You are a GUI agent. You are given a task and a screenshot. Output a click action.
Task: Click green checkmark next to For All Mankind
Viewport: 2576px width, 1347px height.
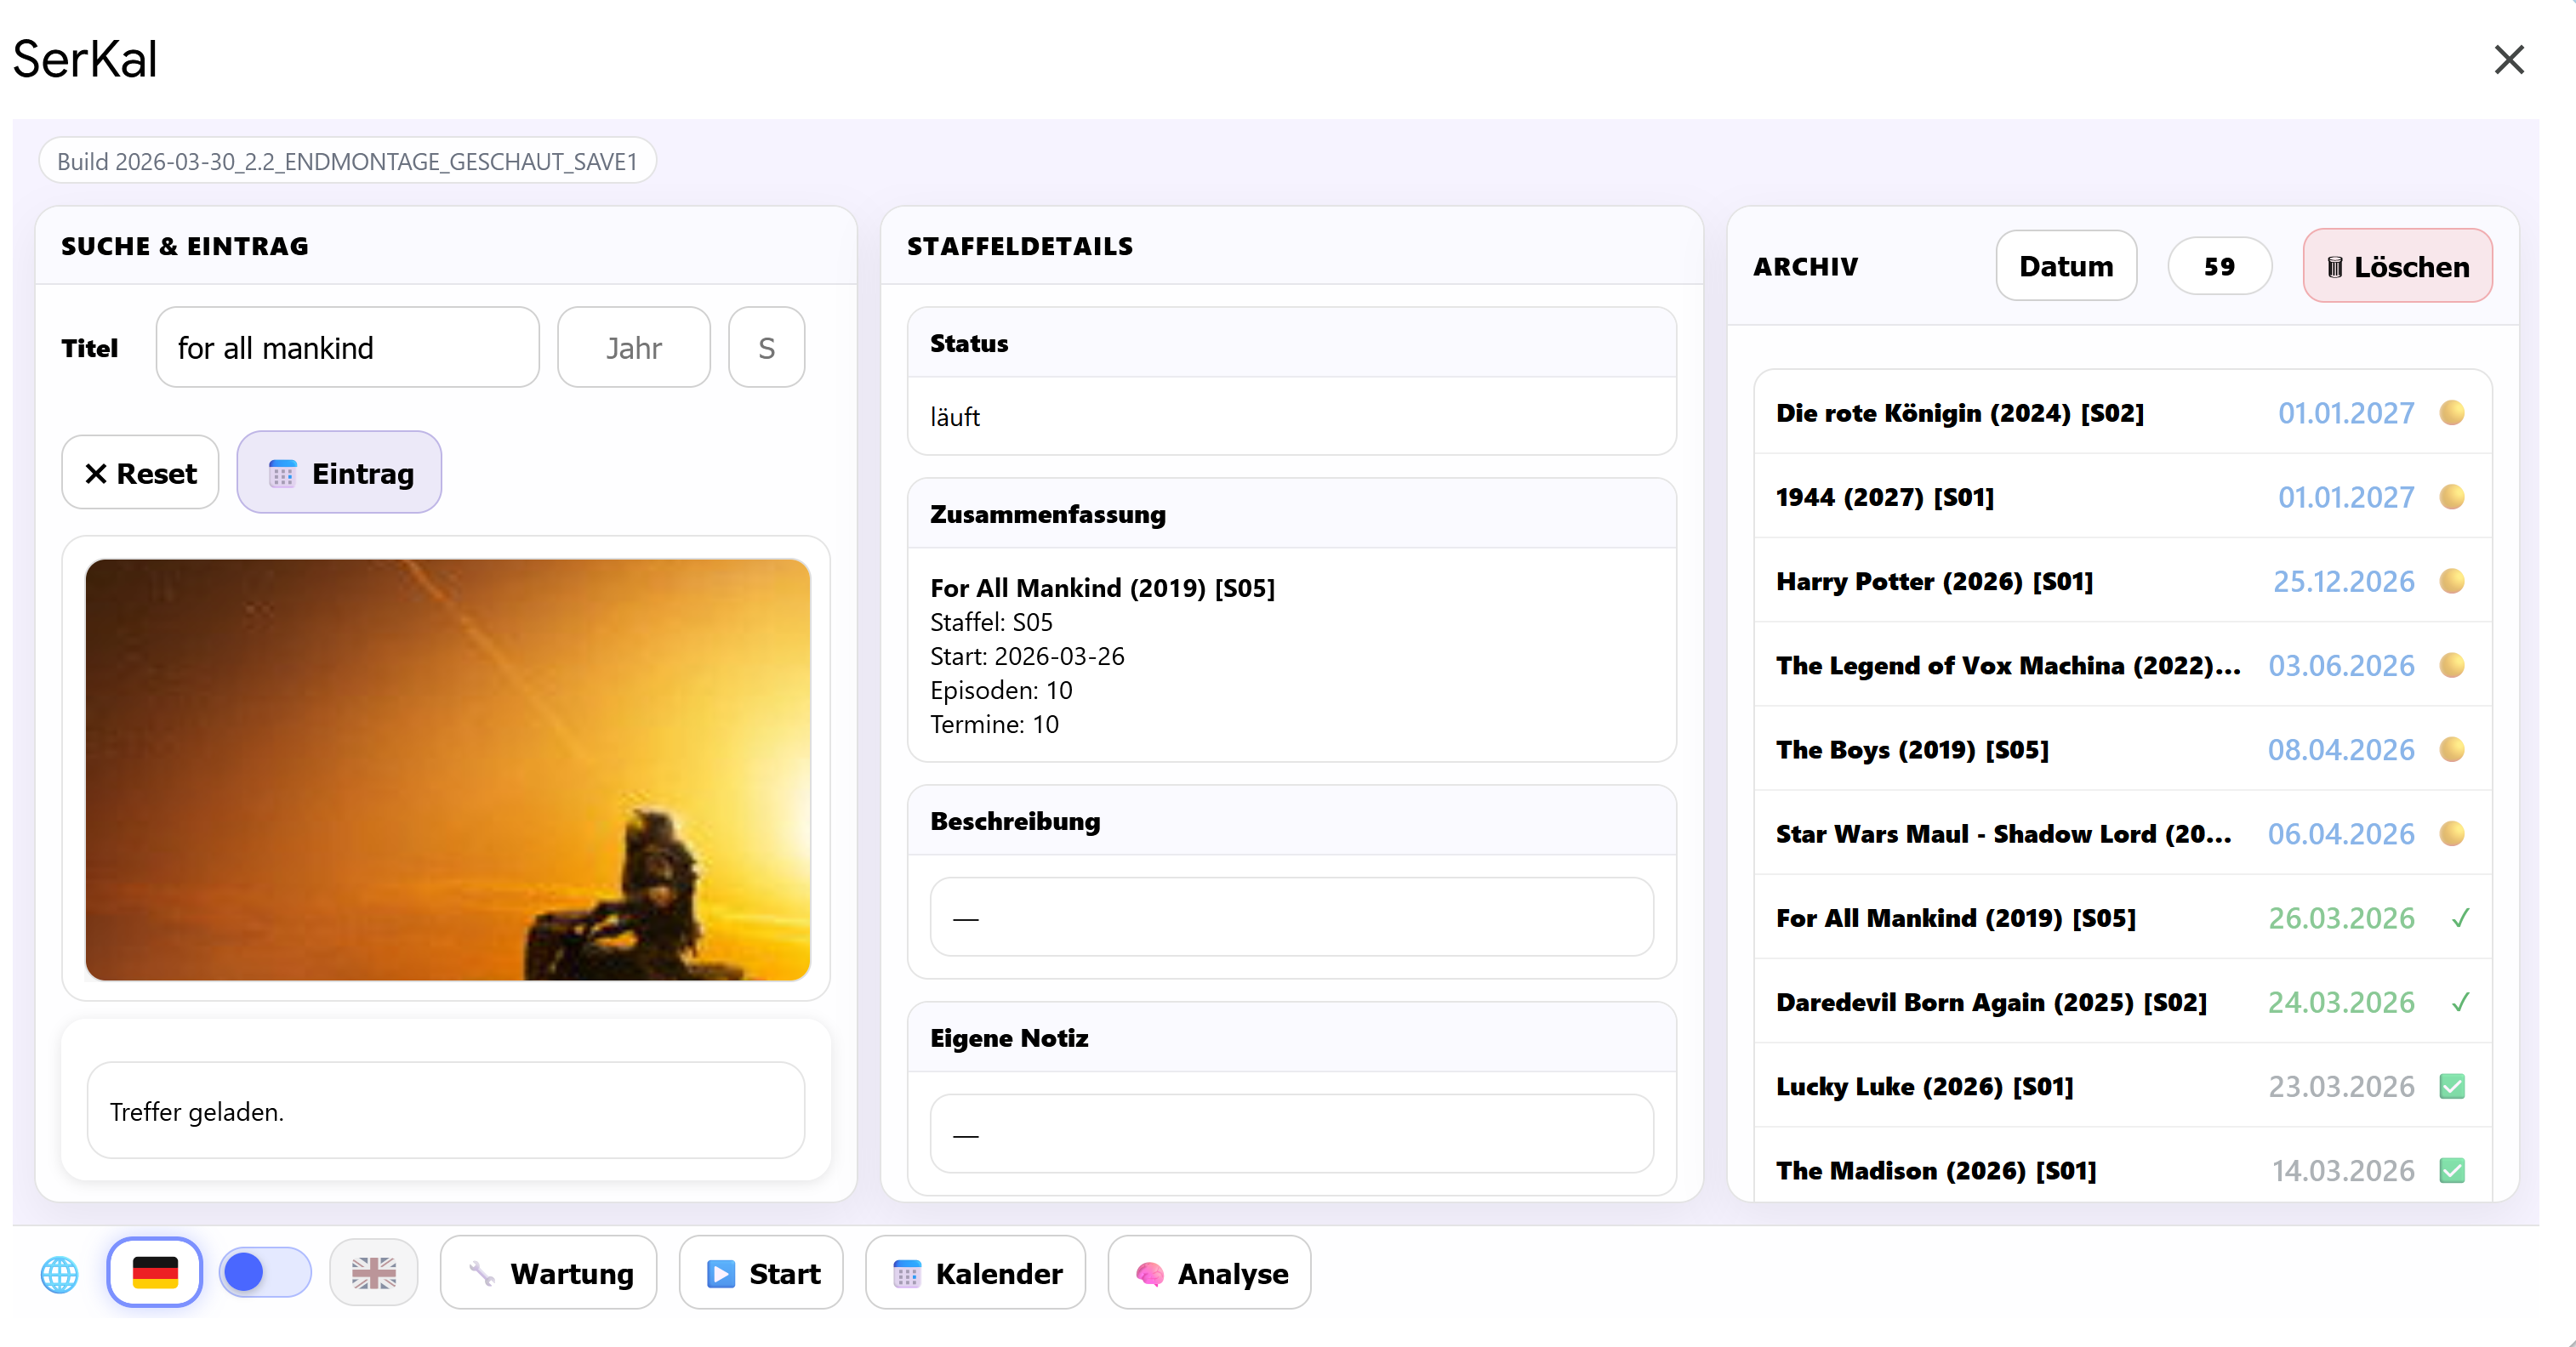point(2460,918)
